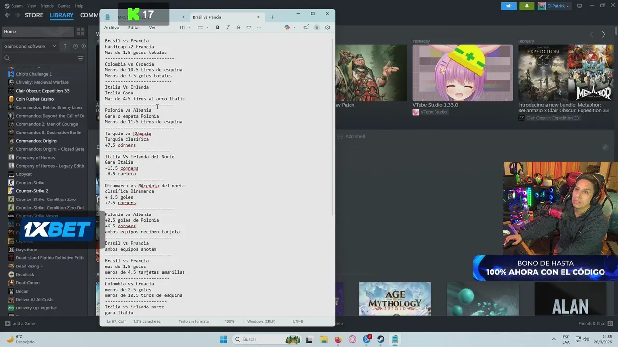
Task: Open Editar menu
Action: tap(134, 28)
